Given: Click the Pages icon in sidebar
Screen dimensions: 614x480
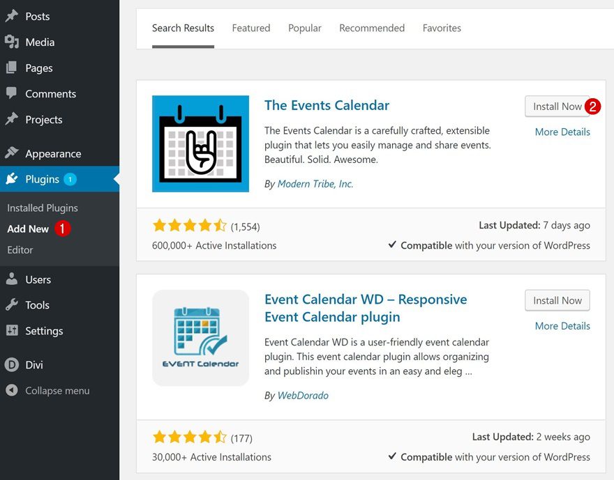Looking at the screenshot, I should (11, 68).
